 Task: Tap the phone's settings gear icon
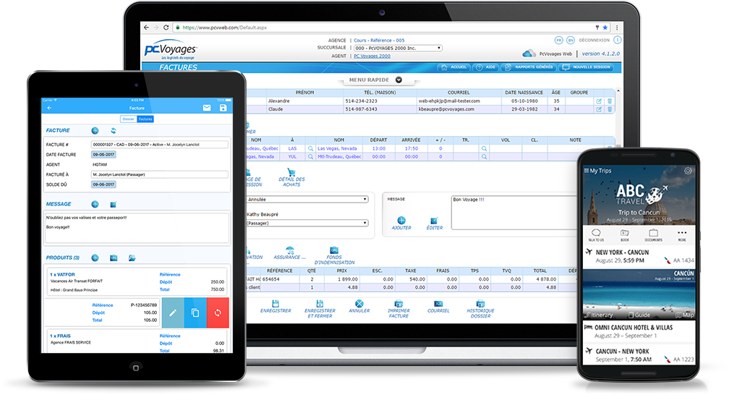click(x=688, y=171)
